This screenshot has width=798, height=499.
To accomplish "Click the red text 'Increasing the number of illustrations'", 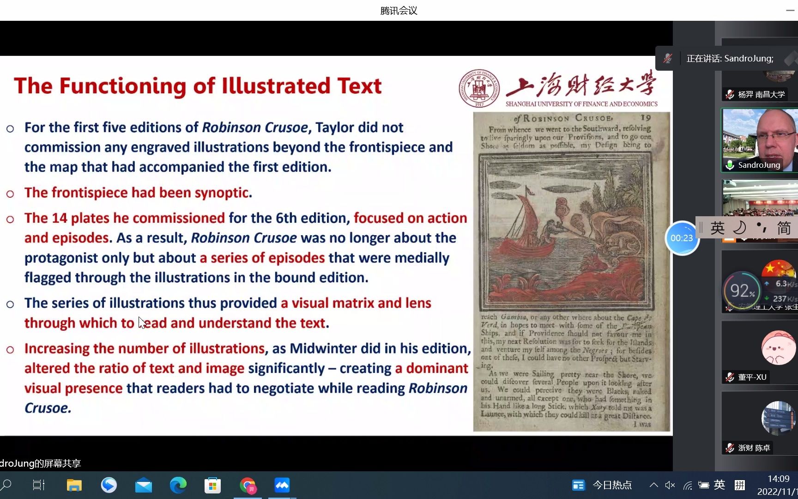I will click(x=145, y=348).
